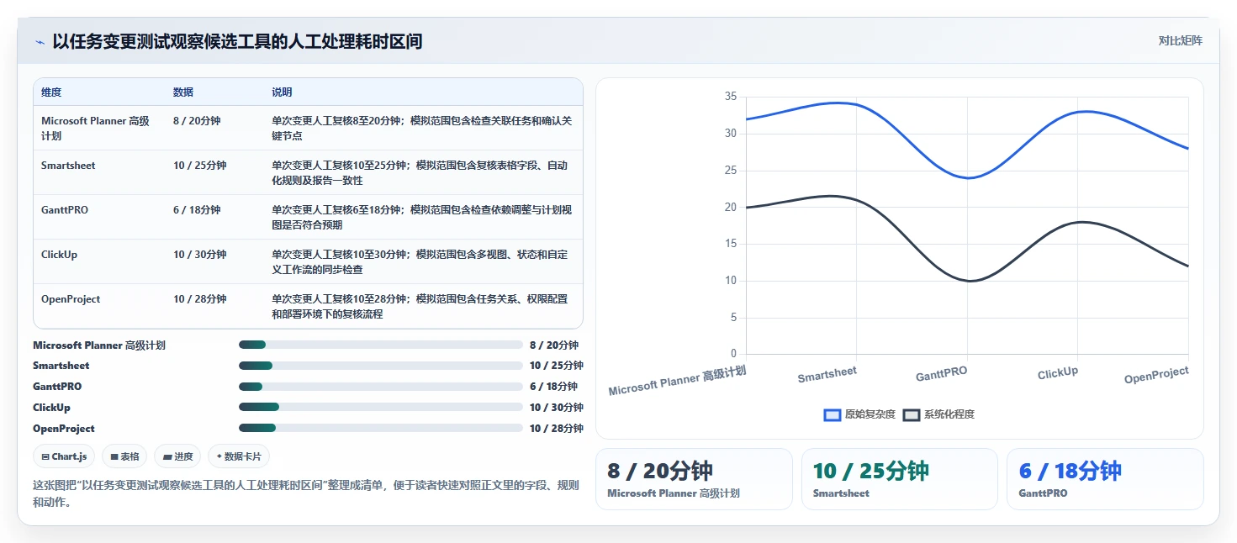
Task: Click the description mentioning 多视图、状态和自定义工作流
Action: (420, 261)
